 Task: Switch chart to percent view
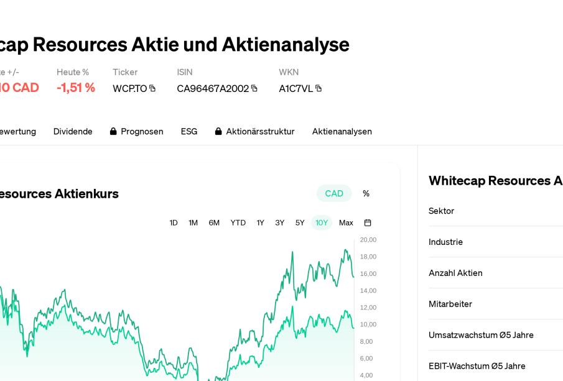(x=366, y=193)
